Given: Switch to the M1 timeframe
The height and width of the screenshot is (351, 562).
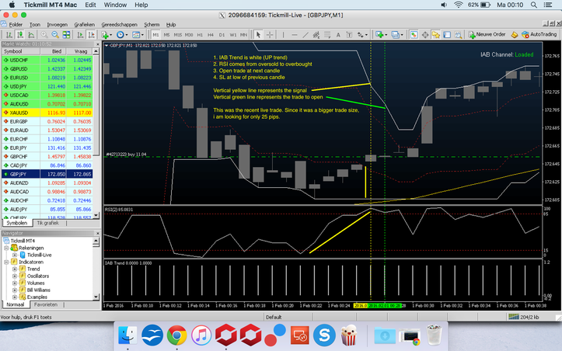Looking at the screenshot, I should 155,35.
